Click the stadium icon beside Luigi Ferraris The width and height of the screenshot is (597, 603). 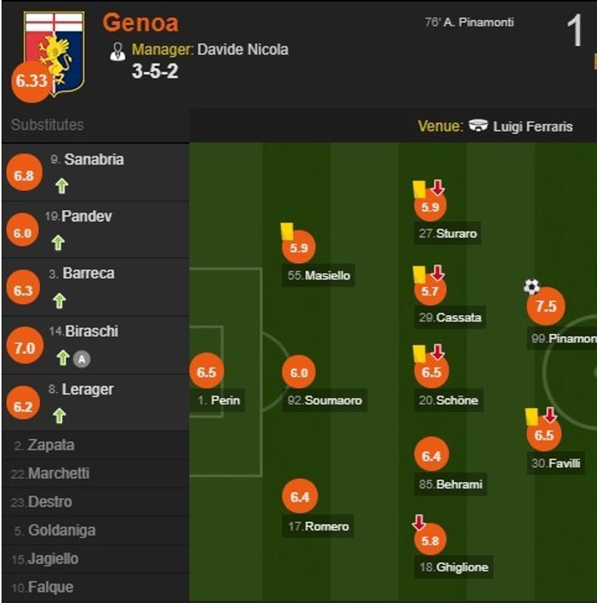478,126
